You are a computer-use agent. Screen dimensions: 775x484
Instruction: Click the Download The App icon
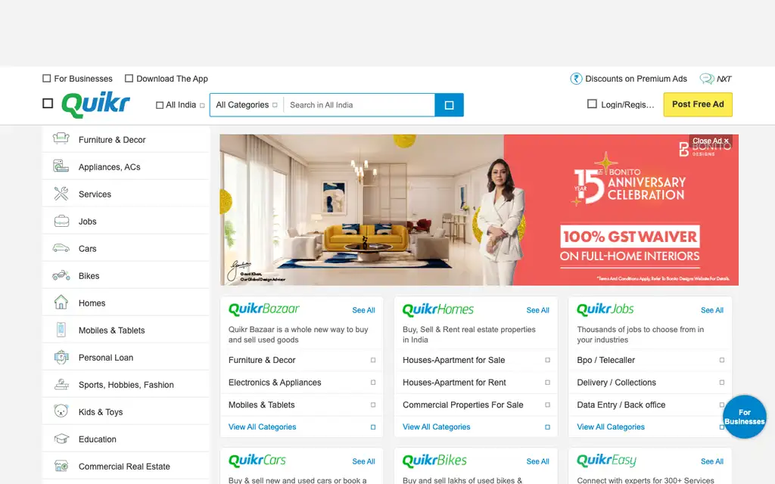129,78
